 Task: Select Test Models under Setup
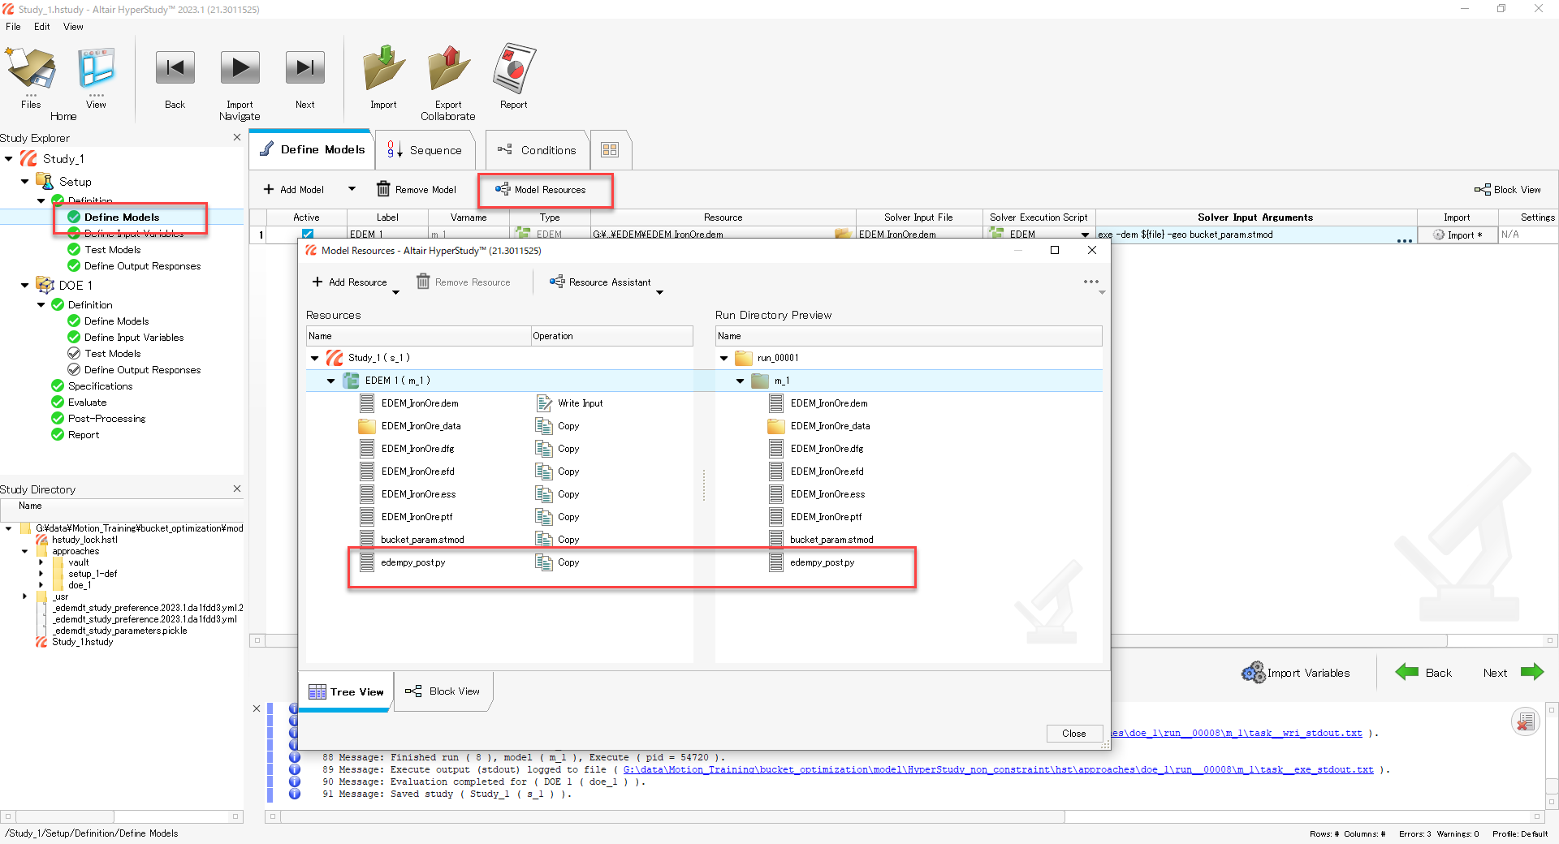click(112, 250)
